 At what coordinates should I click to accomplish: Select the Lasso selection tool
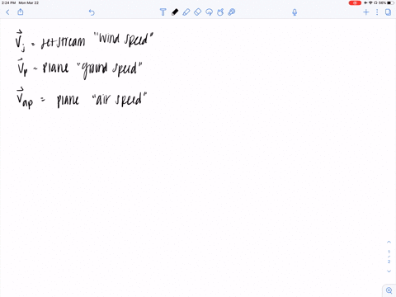tap(209, 12)
